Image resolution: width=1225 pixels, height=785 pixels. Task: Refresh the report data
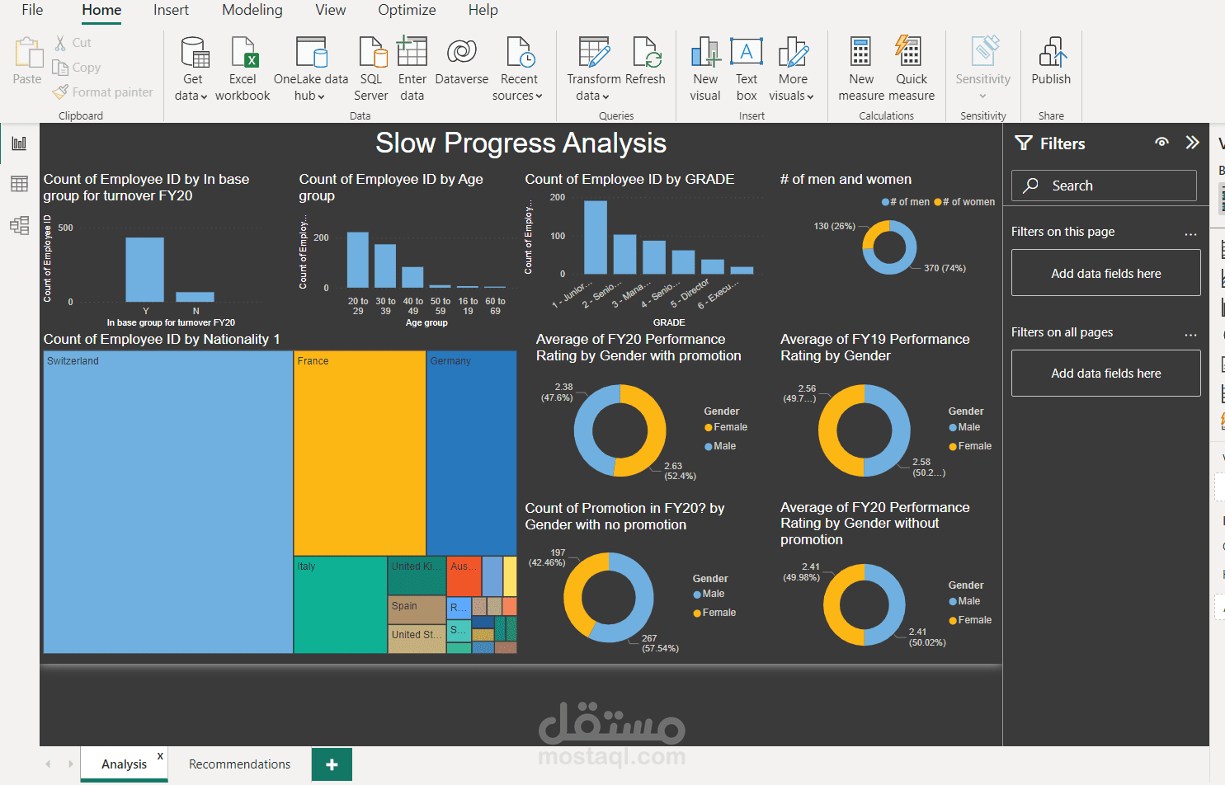[x=646, y=66]
